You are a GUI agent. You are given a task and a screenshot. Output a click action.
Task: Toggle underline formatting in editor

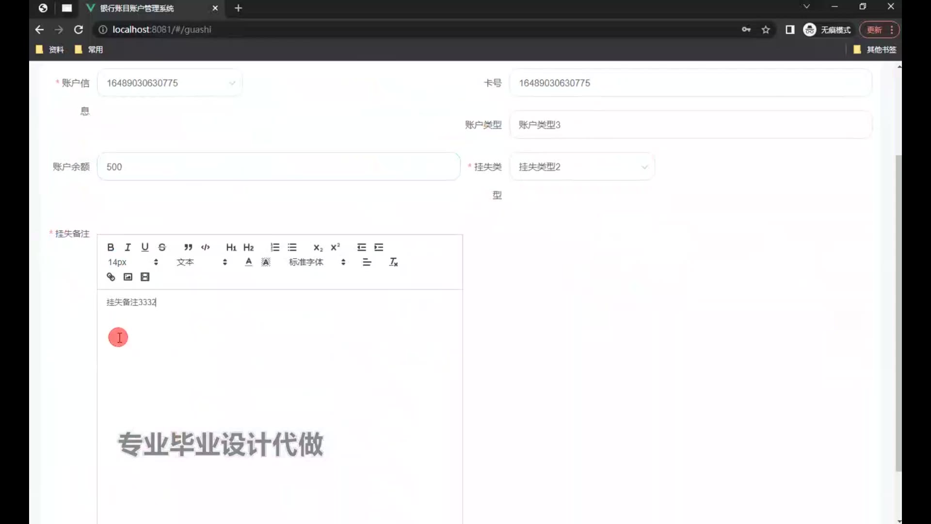[144, 247]
